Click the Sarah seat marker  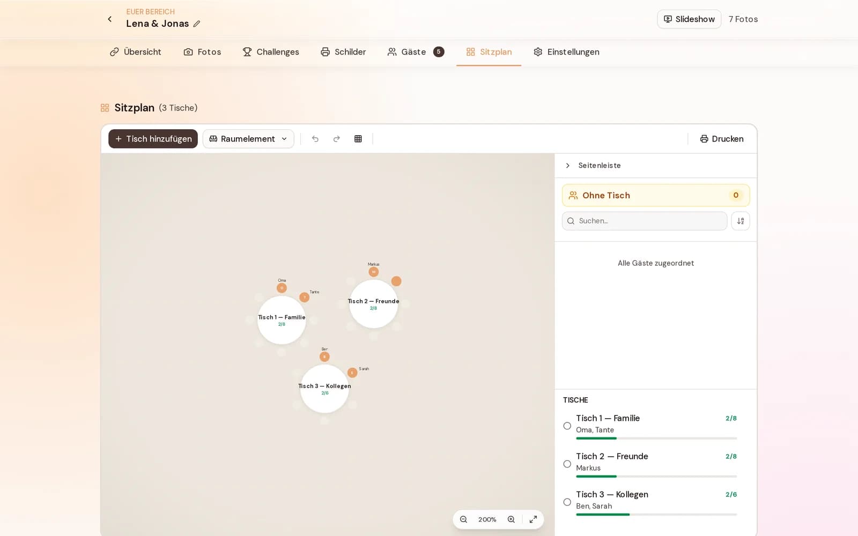pos(352,373)
